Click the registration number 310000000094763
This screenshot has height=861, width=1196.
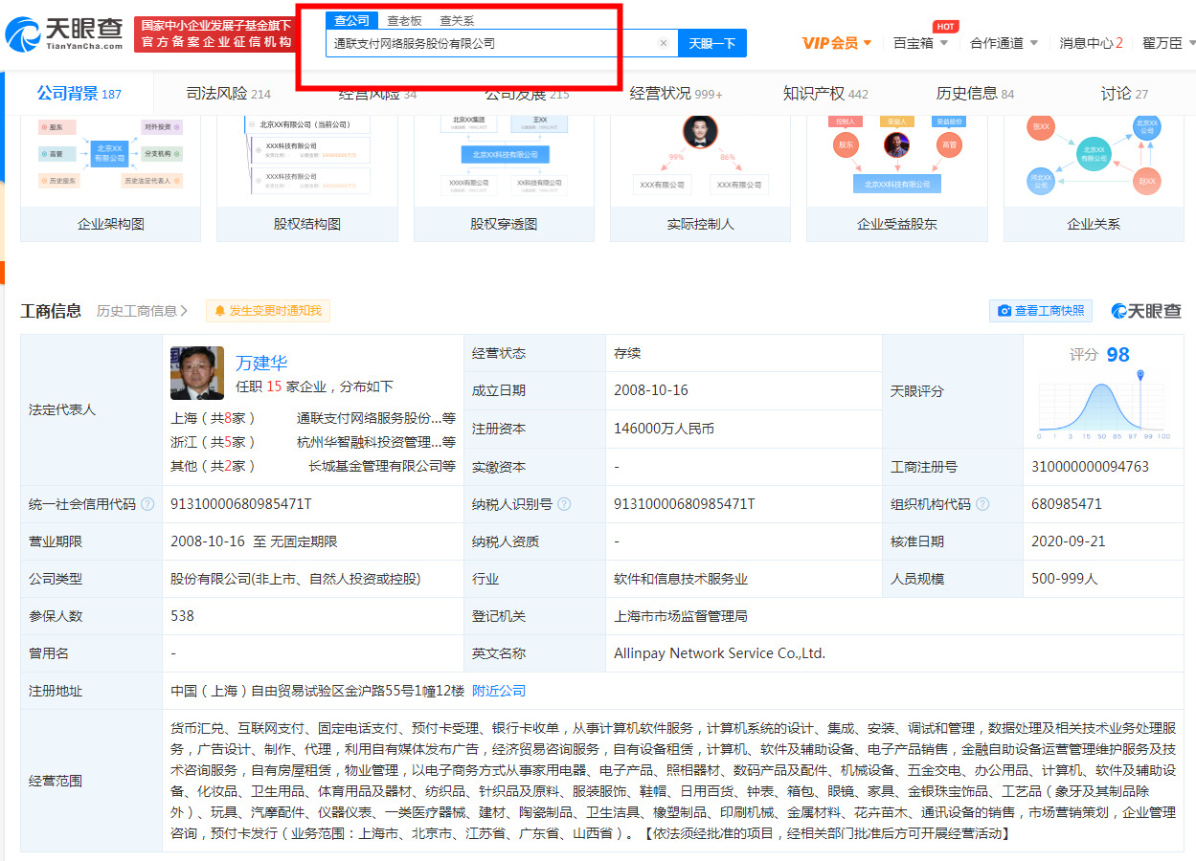pyautogui.click(x=1090, y=467)
